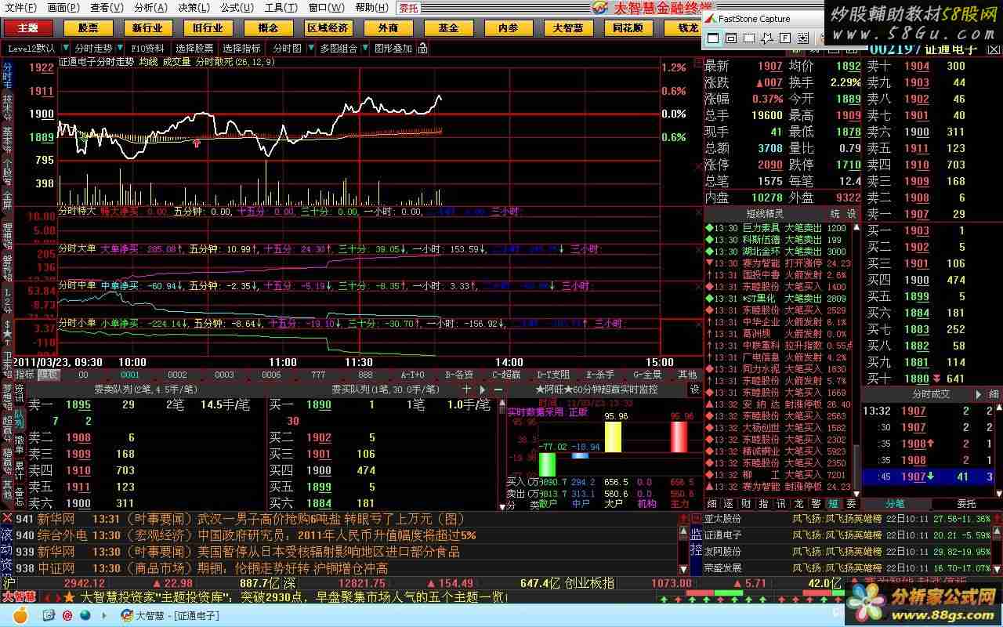Open F10资料 toolbar item

click(147, 48)
